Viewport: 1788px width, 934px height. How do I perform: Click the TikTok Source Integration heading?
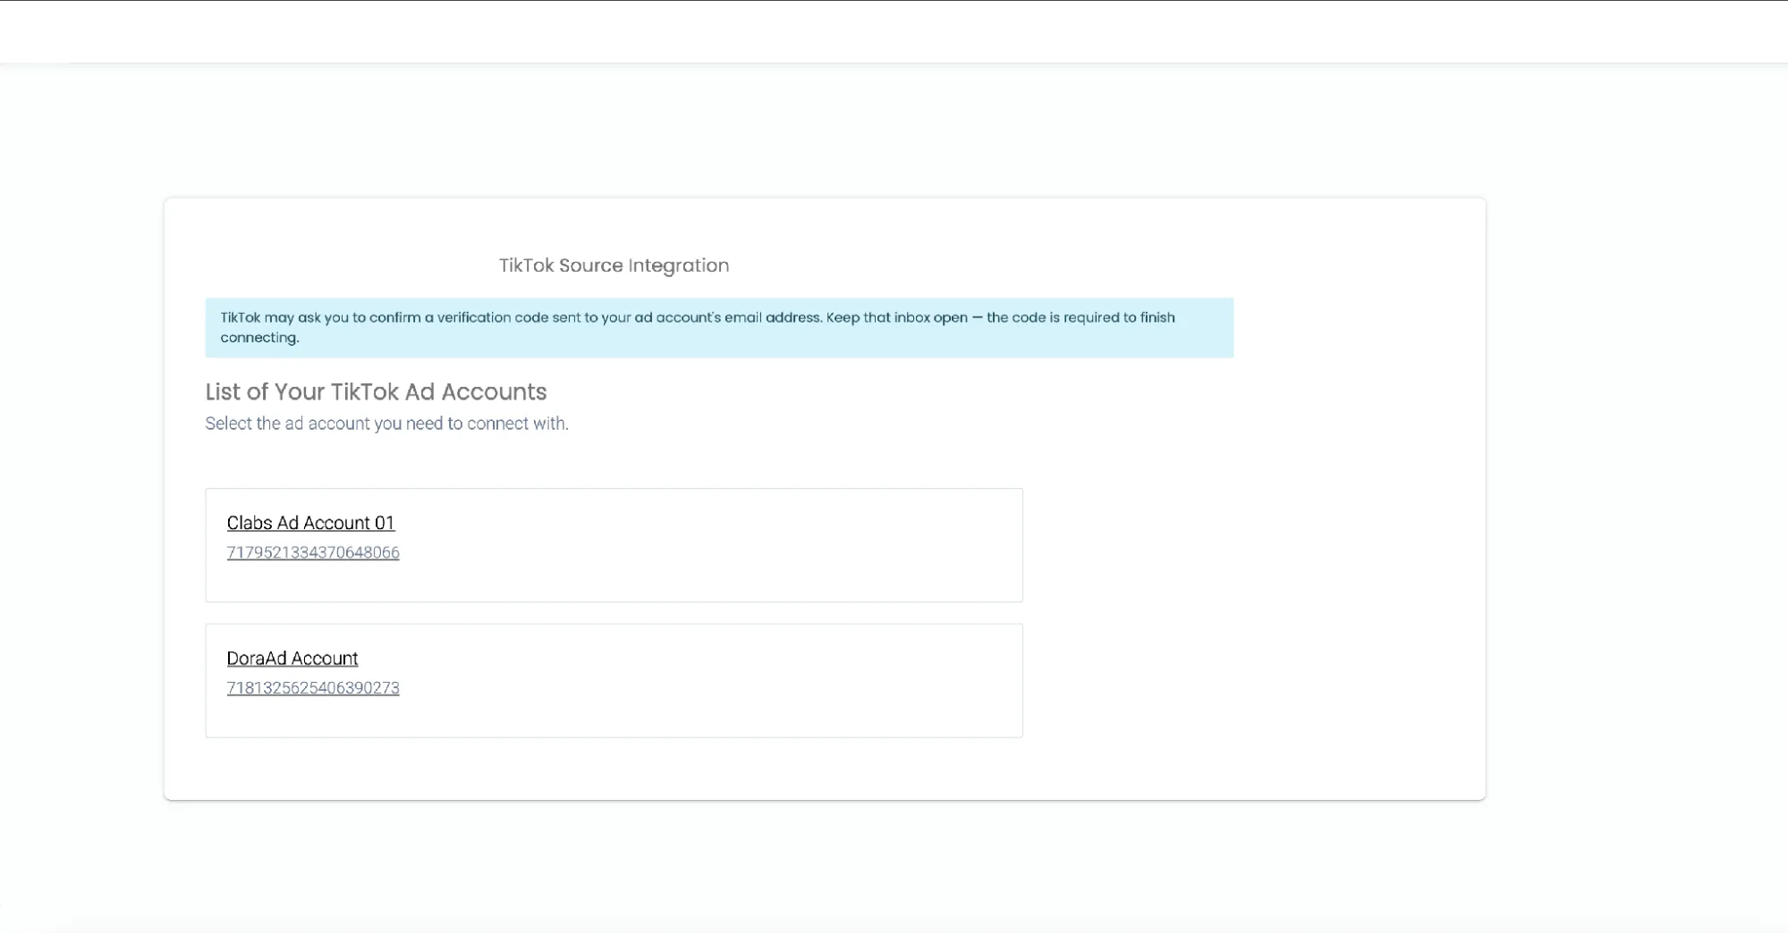pos(614,265)
